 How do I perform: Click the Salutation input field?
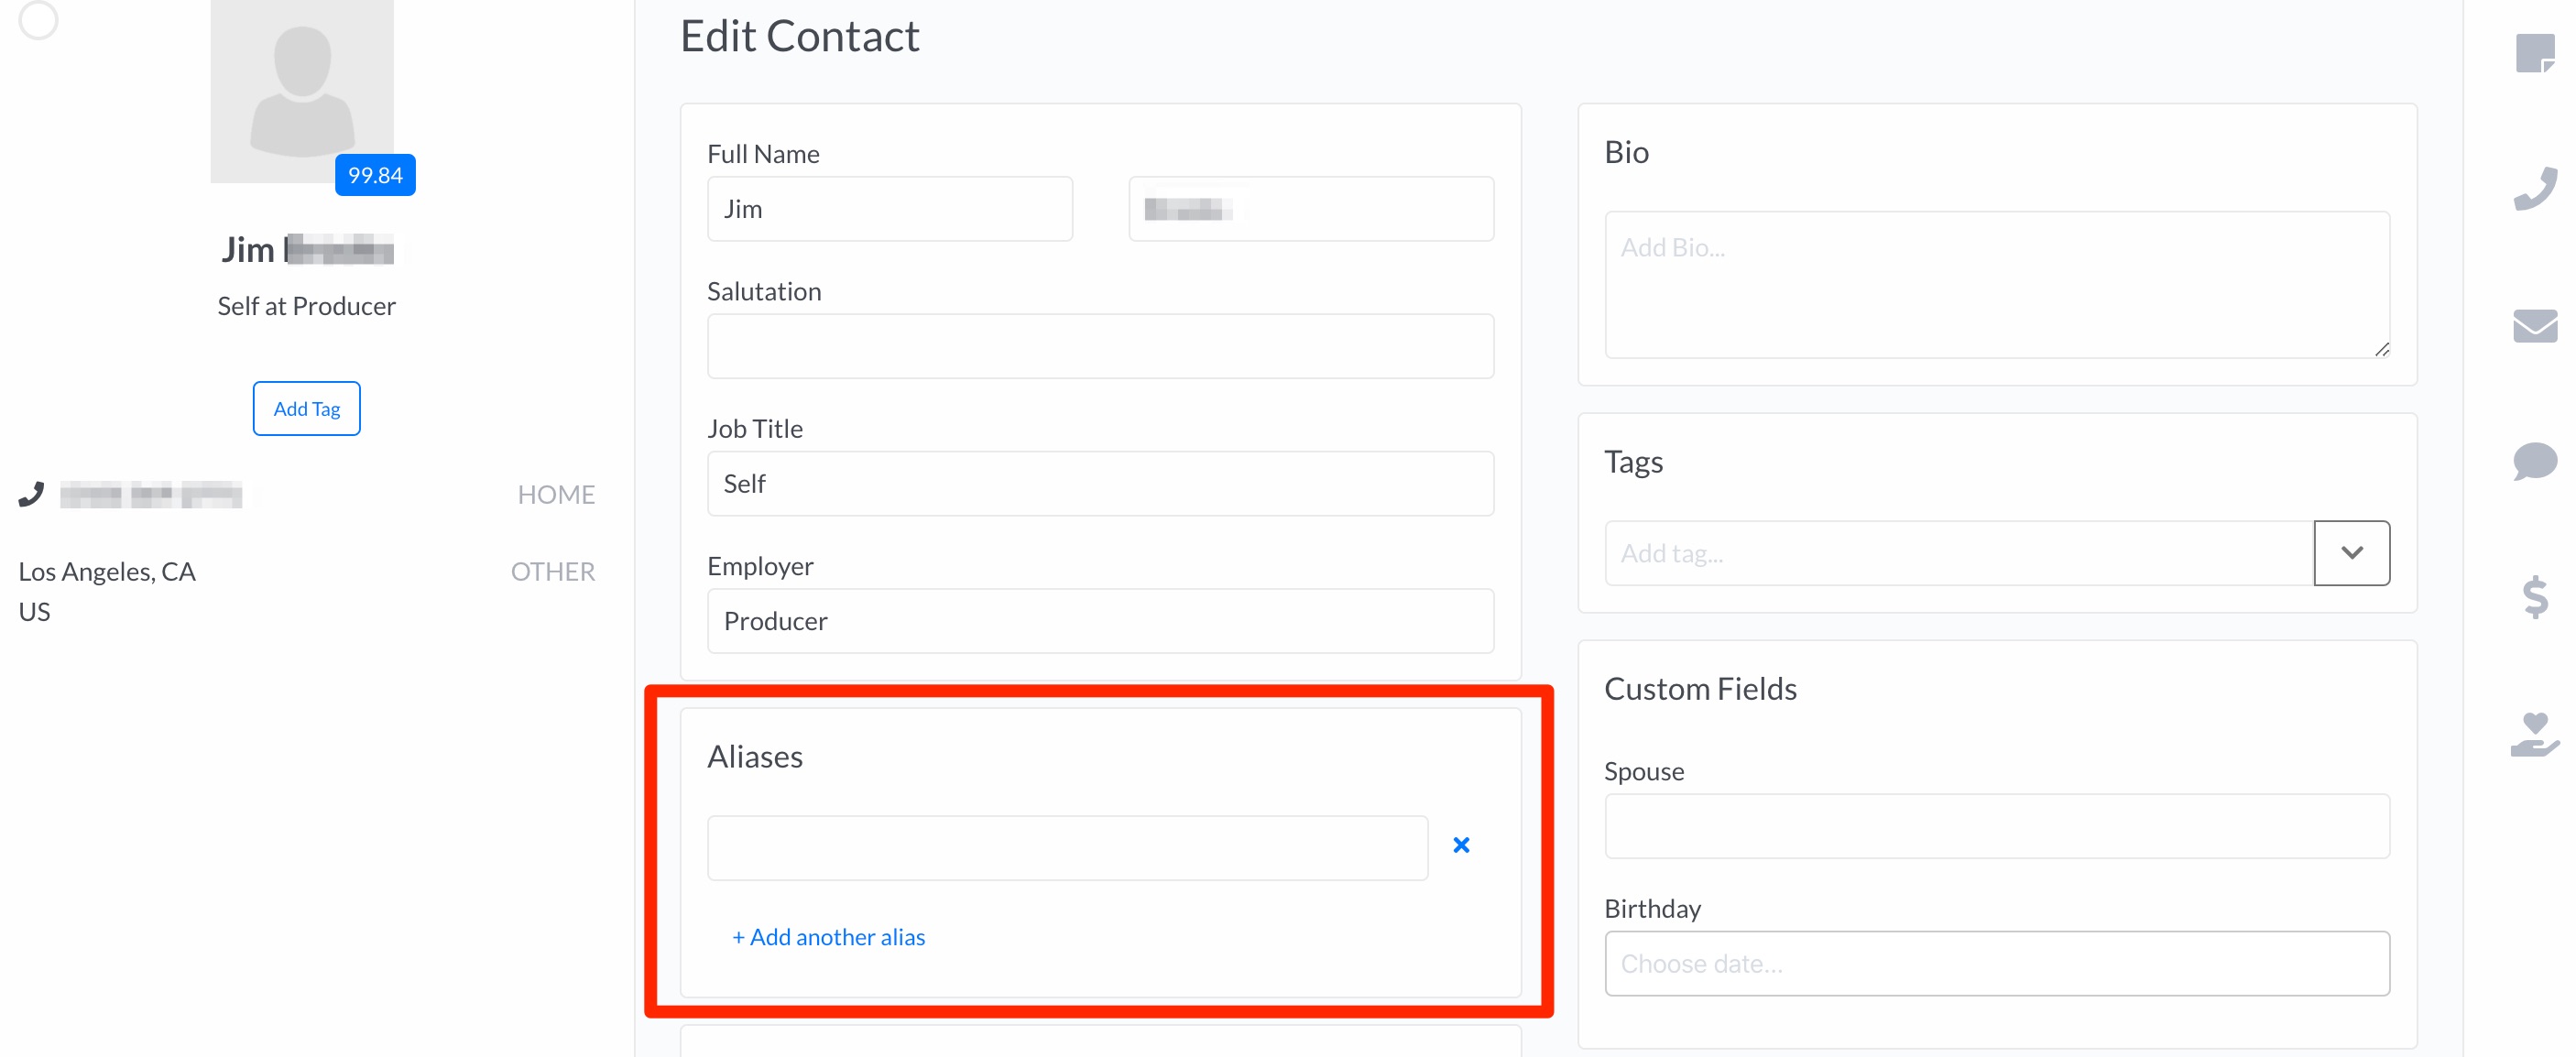(1100, 346)
